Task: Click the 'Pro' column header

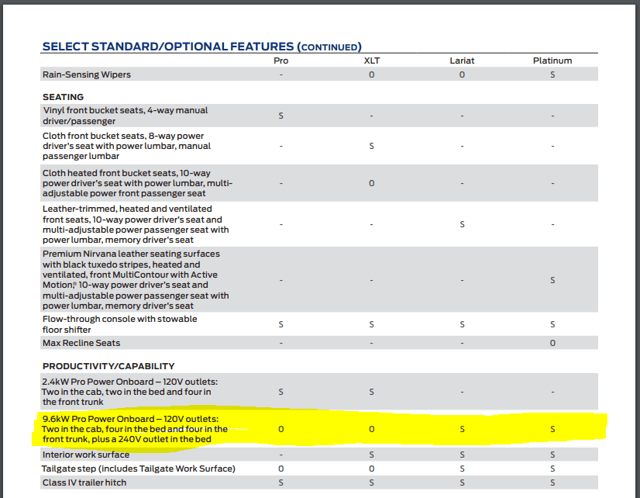Action: point(281,61)
